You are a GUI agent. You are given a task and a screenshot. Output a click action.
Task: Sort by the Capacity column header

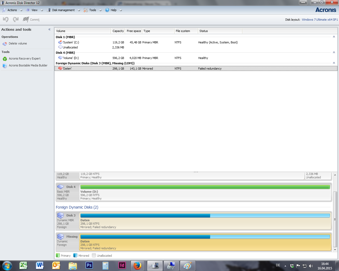click(x=118, y=31)
